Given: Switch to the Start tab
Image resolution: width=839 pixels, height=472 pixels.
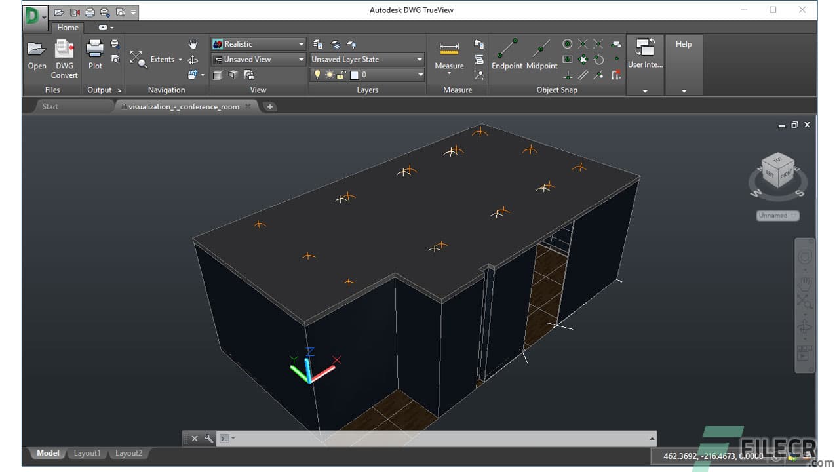Looking at the screenshot, I should click(x=50, y=106).
